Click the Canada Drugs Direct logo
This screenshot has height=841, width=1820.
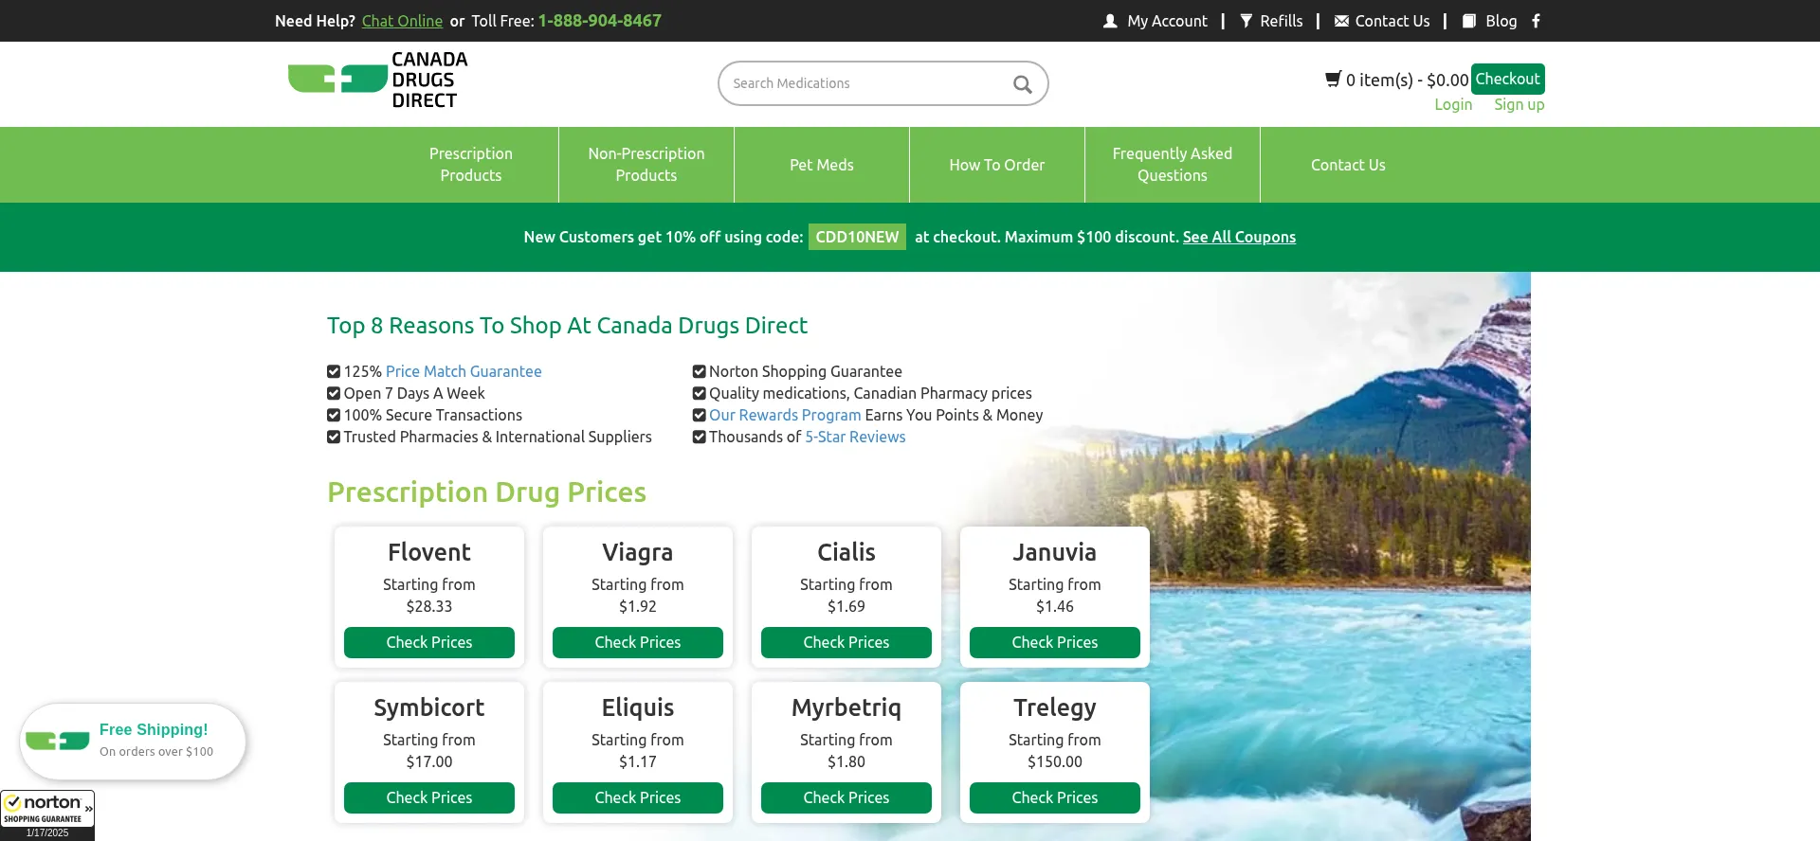point(378,80)
